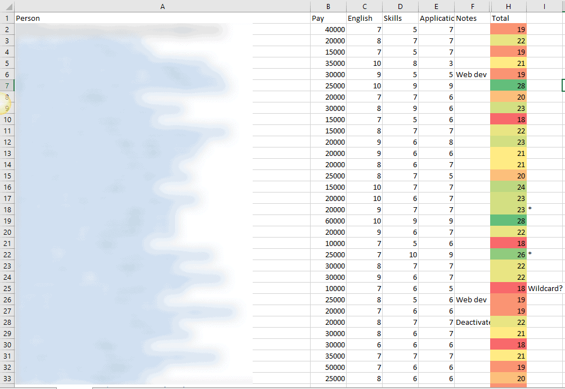The width and height of the screenshot is (565, 389).
Task: Click the 'English' header cell
Action: click(x=364, y=18)
